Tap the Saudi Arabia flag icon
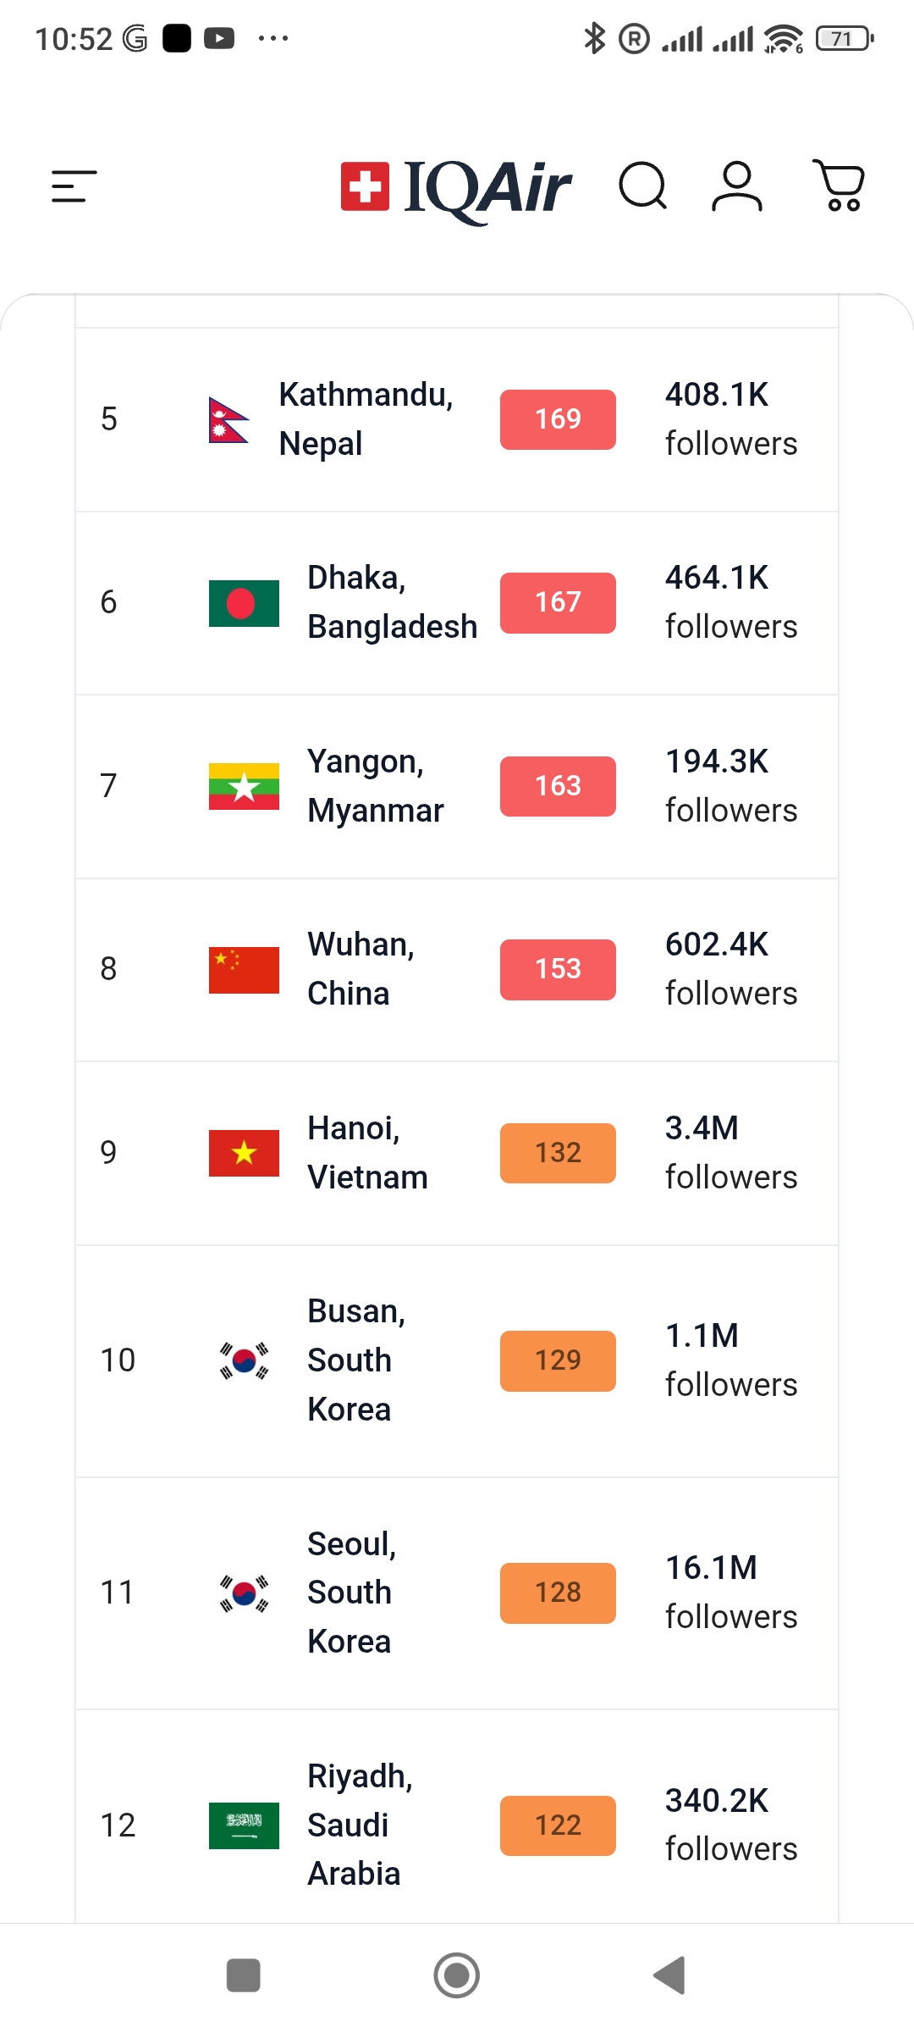Viewport: 914px width, 2033px height. [x=244, y=1825]
